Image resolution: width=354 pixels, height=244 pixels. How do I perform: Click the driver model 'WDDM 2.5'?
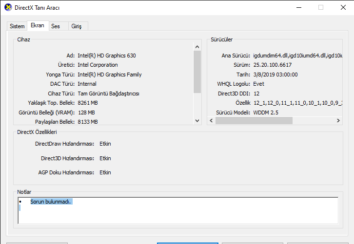pos(266,113)
